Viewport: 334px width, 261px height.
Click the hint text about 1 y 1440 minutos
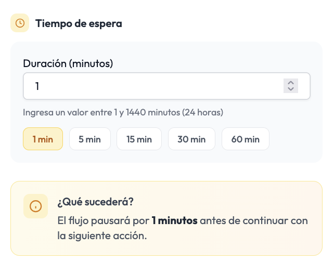coord(123,112)
